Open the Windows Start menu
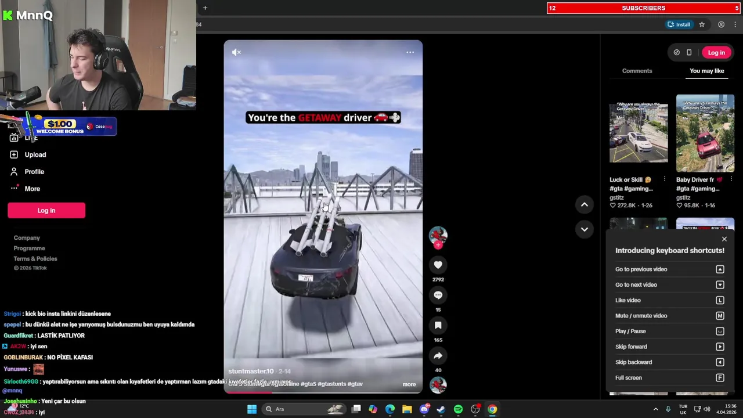Image resolution: width=743 pixels, height=418 pixels. point(252,409)
